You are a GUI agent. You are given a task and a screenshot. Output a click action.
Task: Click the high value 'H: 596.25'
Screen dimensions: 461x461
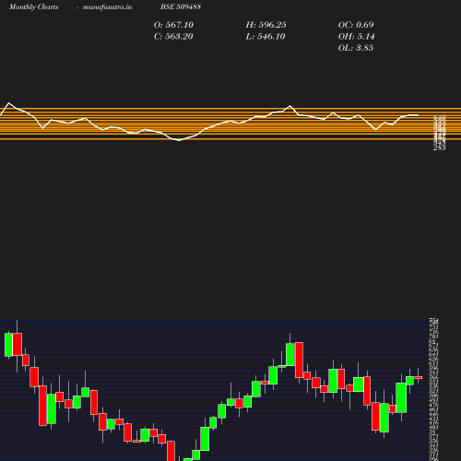266,25
